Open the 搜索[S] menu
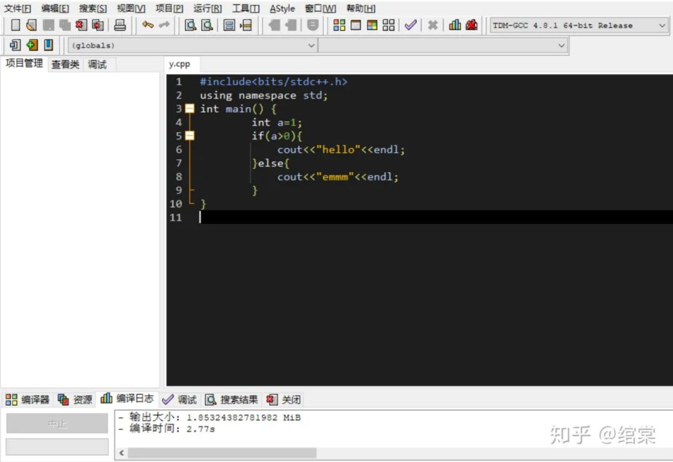The width and height of the screenshot is (673, 462). coord(93,8)
